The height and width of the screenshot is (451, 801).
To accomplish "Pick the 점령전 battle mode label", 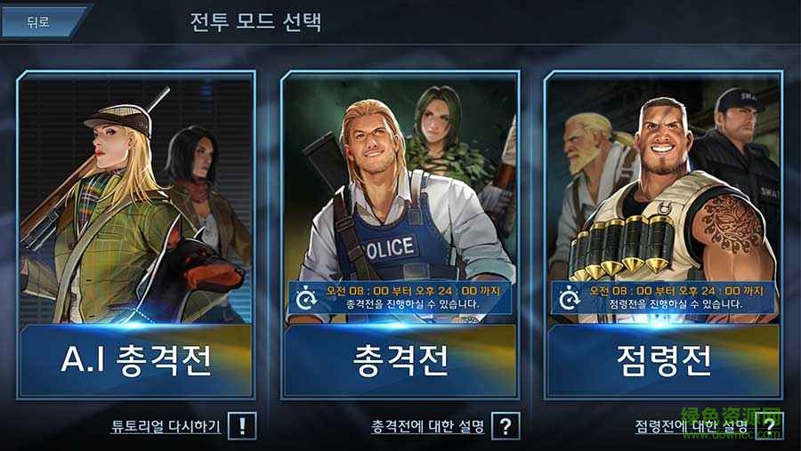I will 663,359.
